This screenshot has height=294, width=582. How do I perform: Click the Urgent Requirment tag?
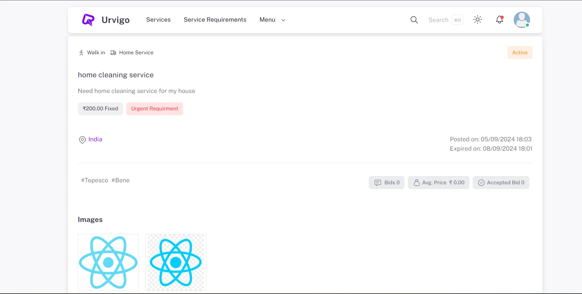[x=155, y=109]
